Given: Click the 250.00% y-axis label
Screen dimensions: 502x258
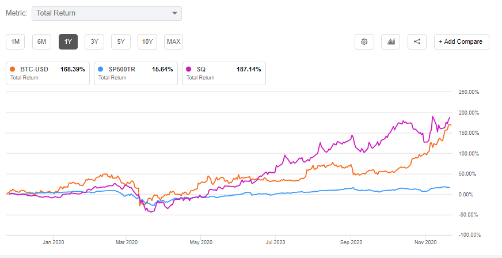Looking at the screenshot, I should (x=469, y=92).
